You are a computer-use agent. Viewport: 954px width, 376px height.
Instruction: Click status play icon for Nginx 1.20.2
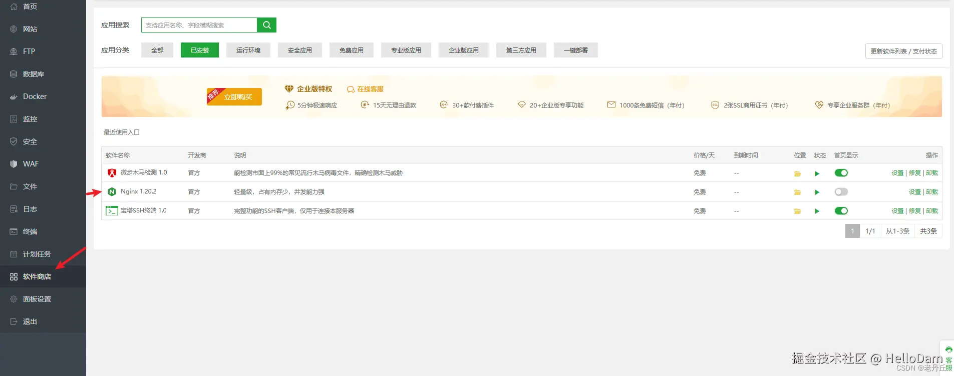click(817, 192)
